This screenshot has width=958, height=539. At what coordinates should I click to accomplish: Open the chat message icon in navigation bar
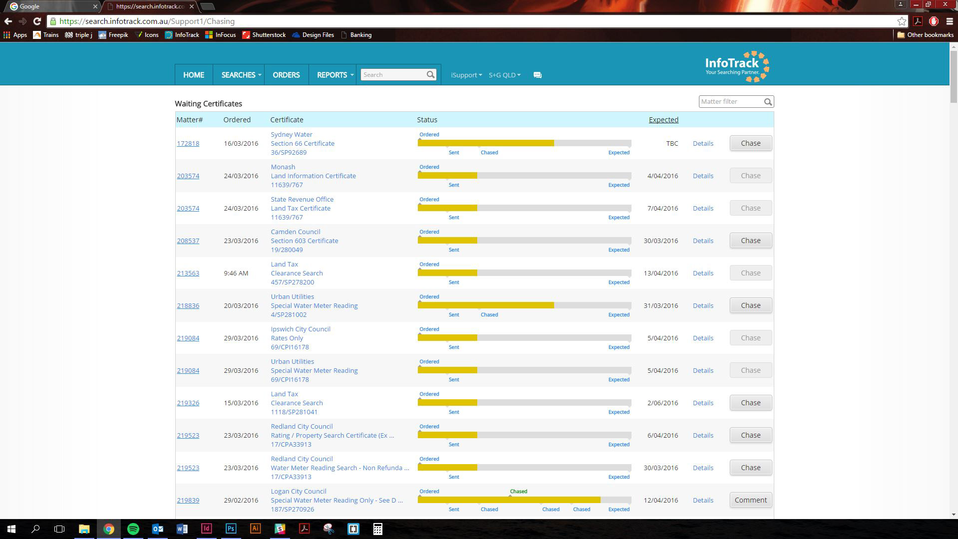537,75
